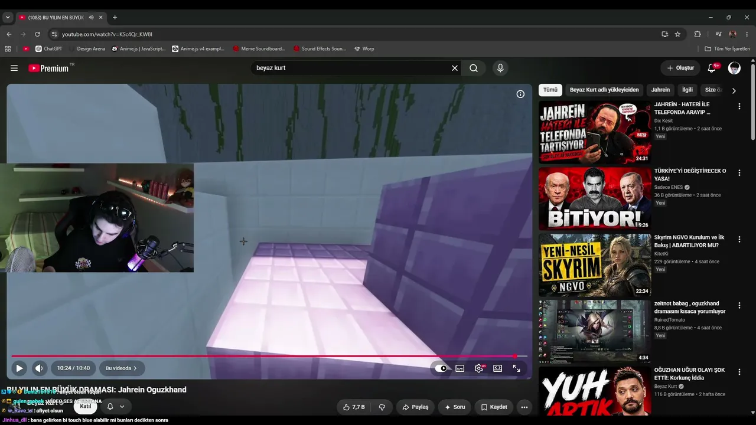
Task: Select the Tümü filter chip
Action: pyautogui.click(x=550, y=90)
